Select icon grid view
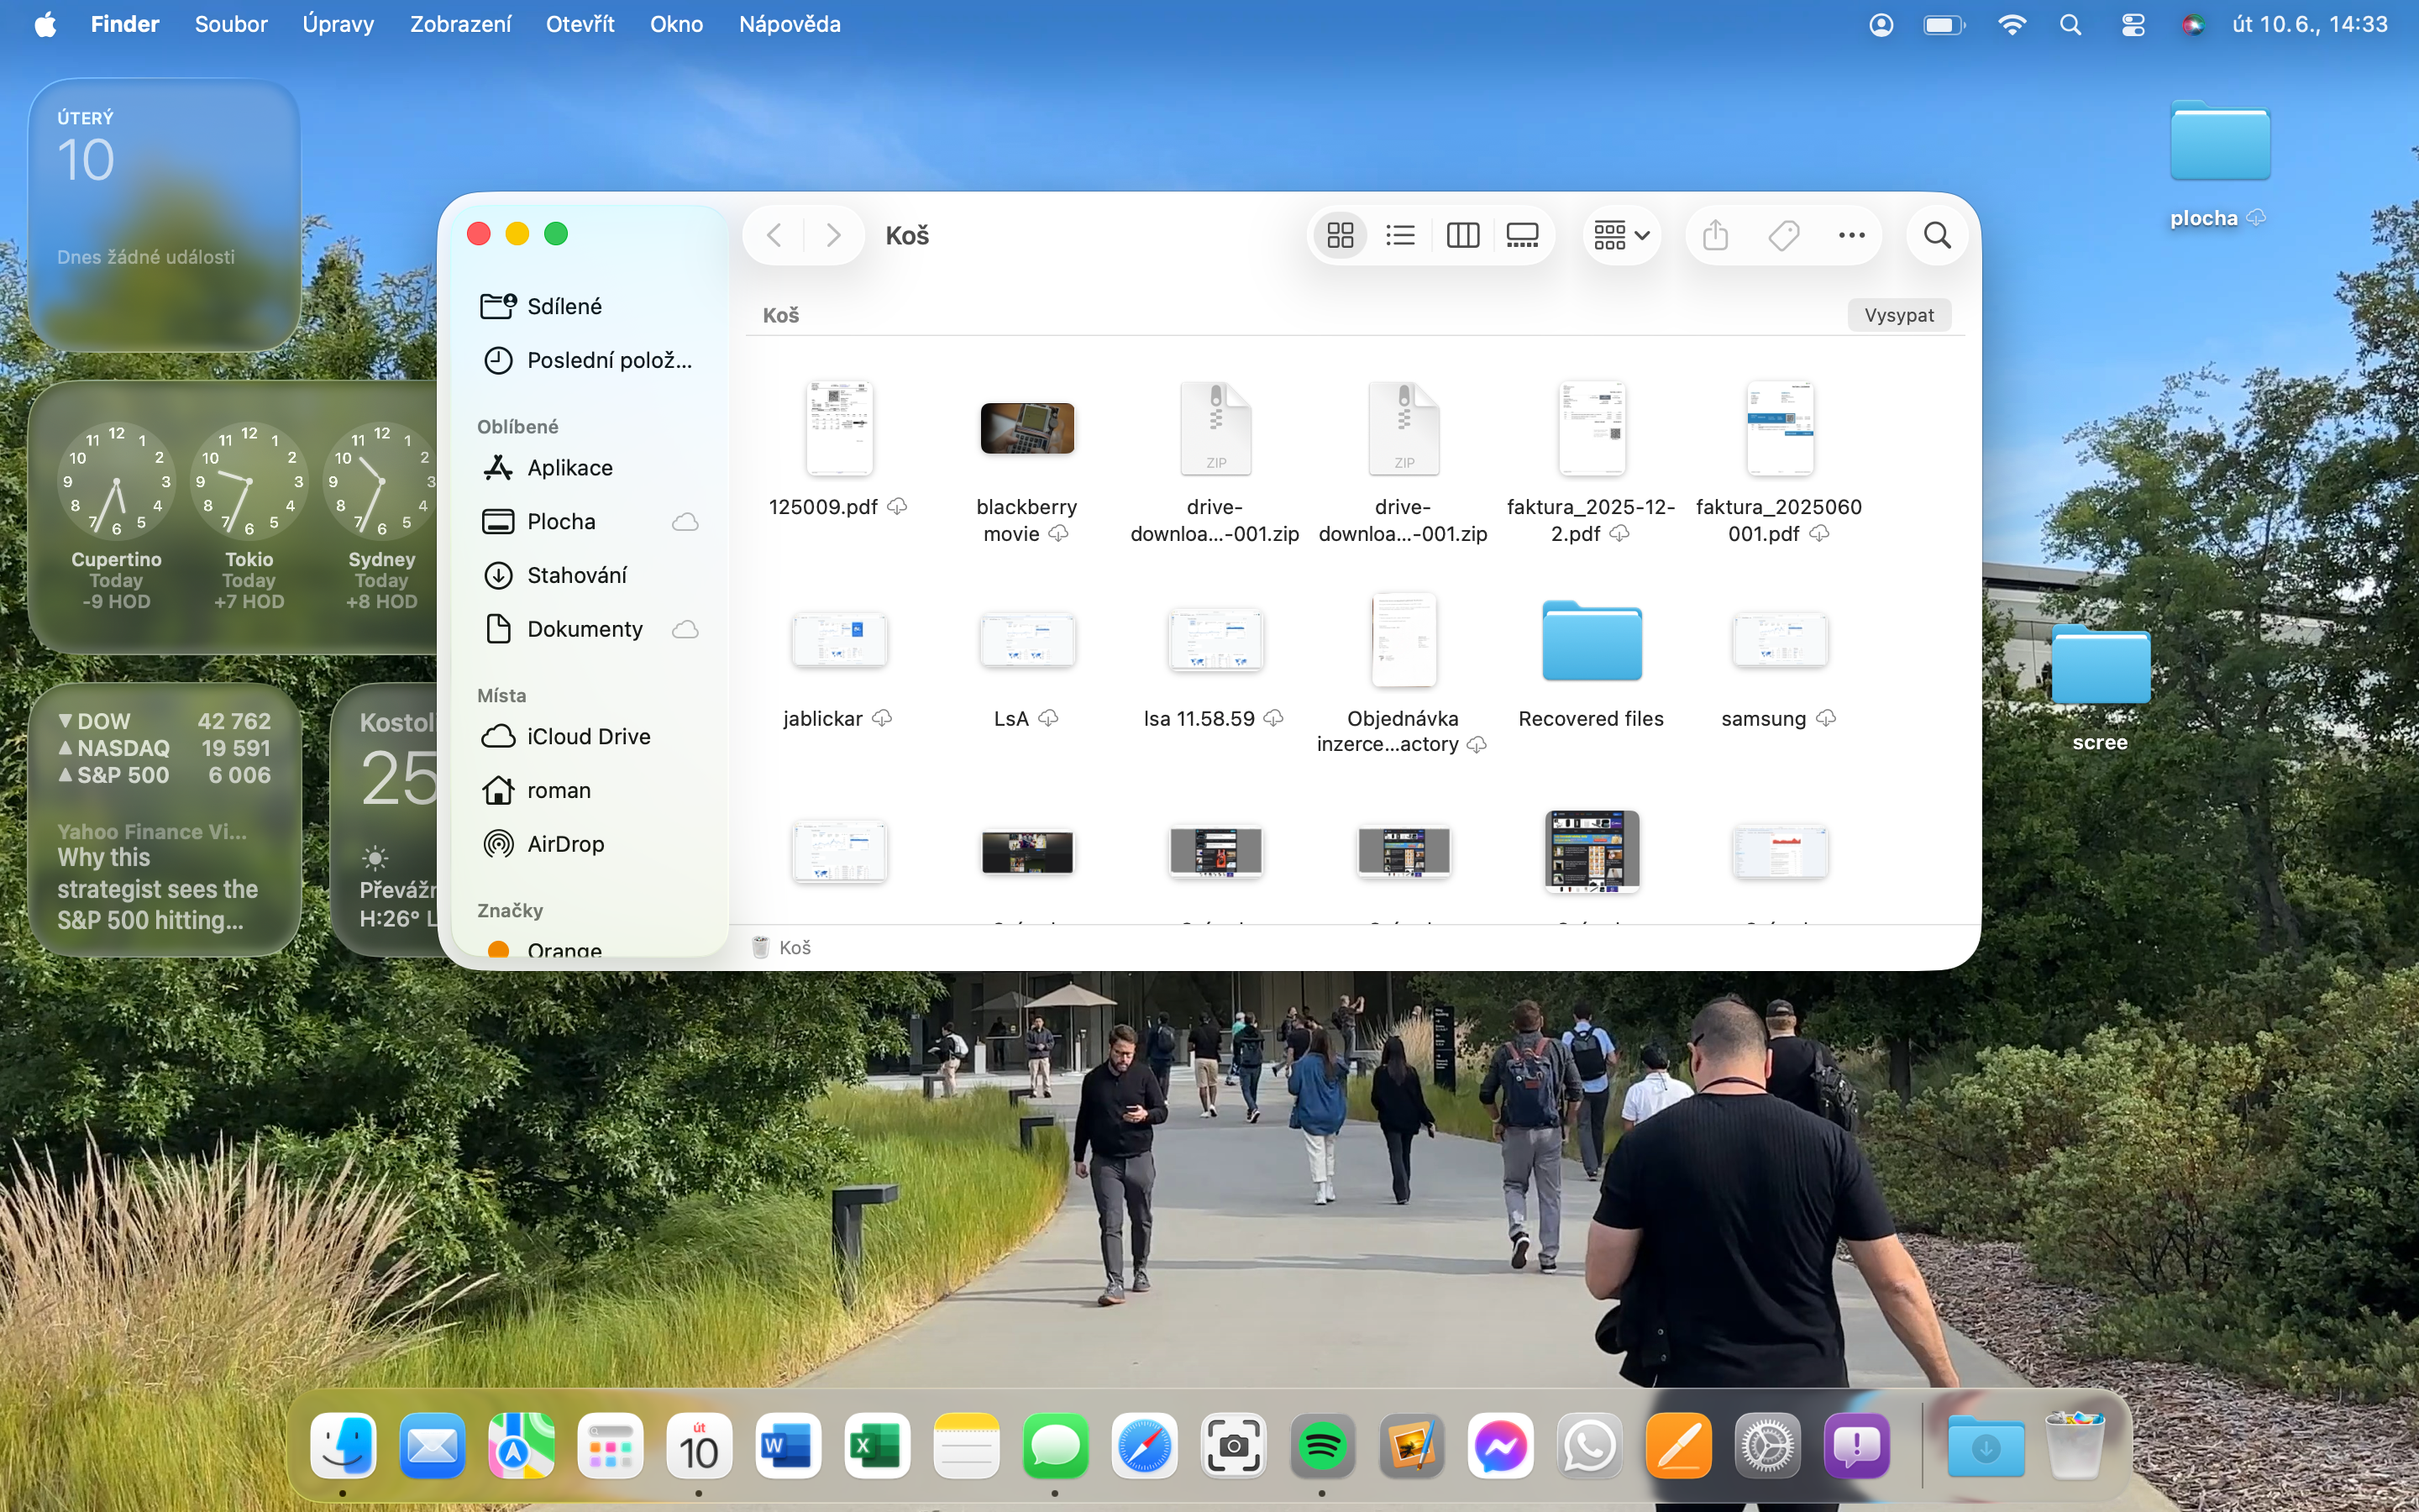 pyautogui.click(x=1340, y=236)
